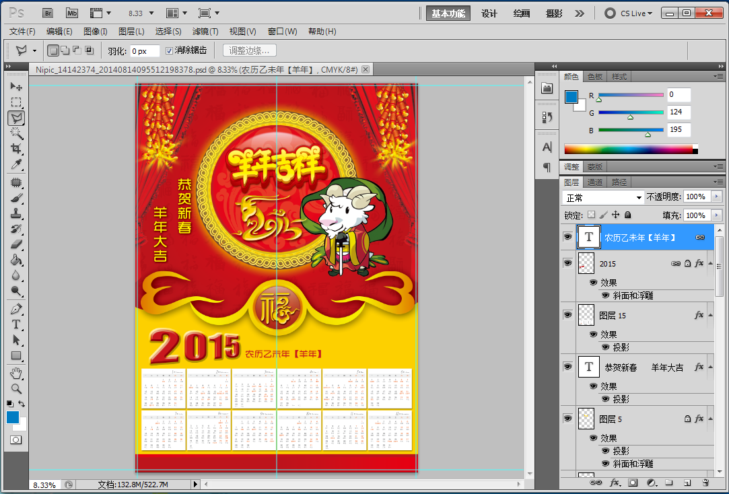The width and height of the screenshot is (729, 494).
Task: Click the 羽化 feather input field
Action: (x=145, y=51)
